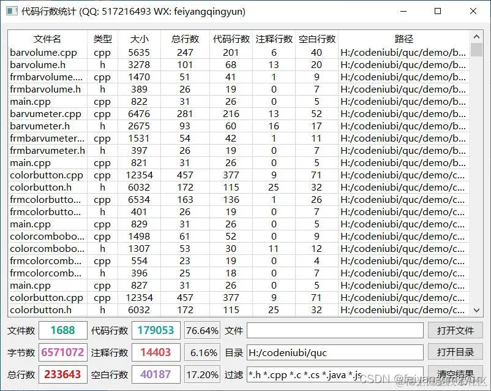Screen dimensions: 491x391
Task: Click the file count value 1688
Action: point(63,330)
